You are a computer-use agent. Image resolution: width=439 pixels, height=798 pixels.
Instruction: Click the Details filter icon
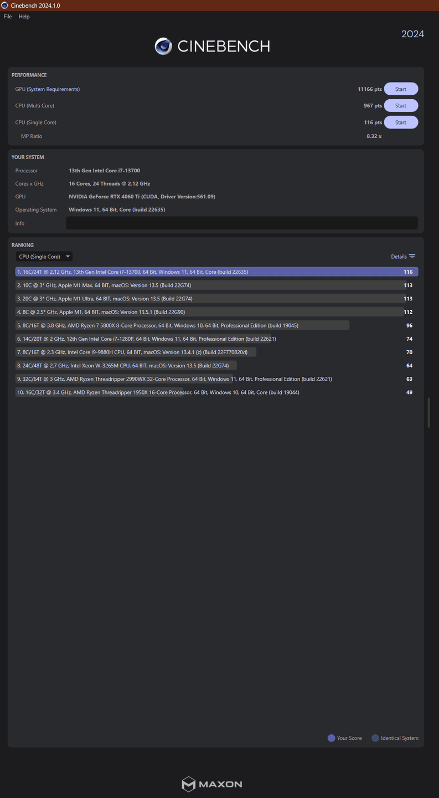[412, 257]
